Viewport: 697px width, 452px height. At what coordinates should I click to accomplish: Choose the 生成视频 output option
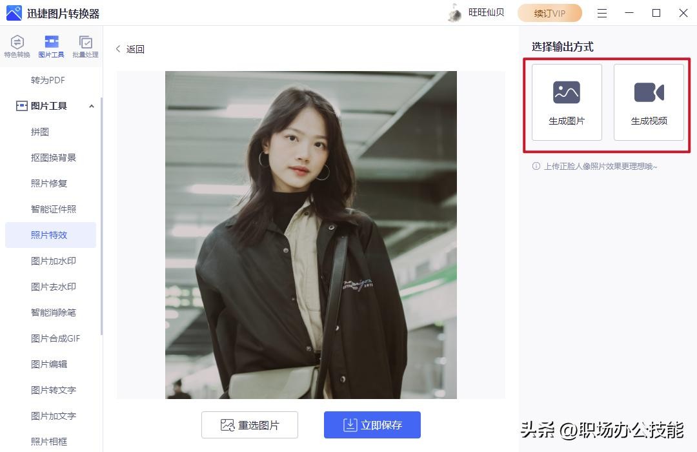(649, 102)
